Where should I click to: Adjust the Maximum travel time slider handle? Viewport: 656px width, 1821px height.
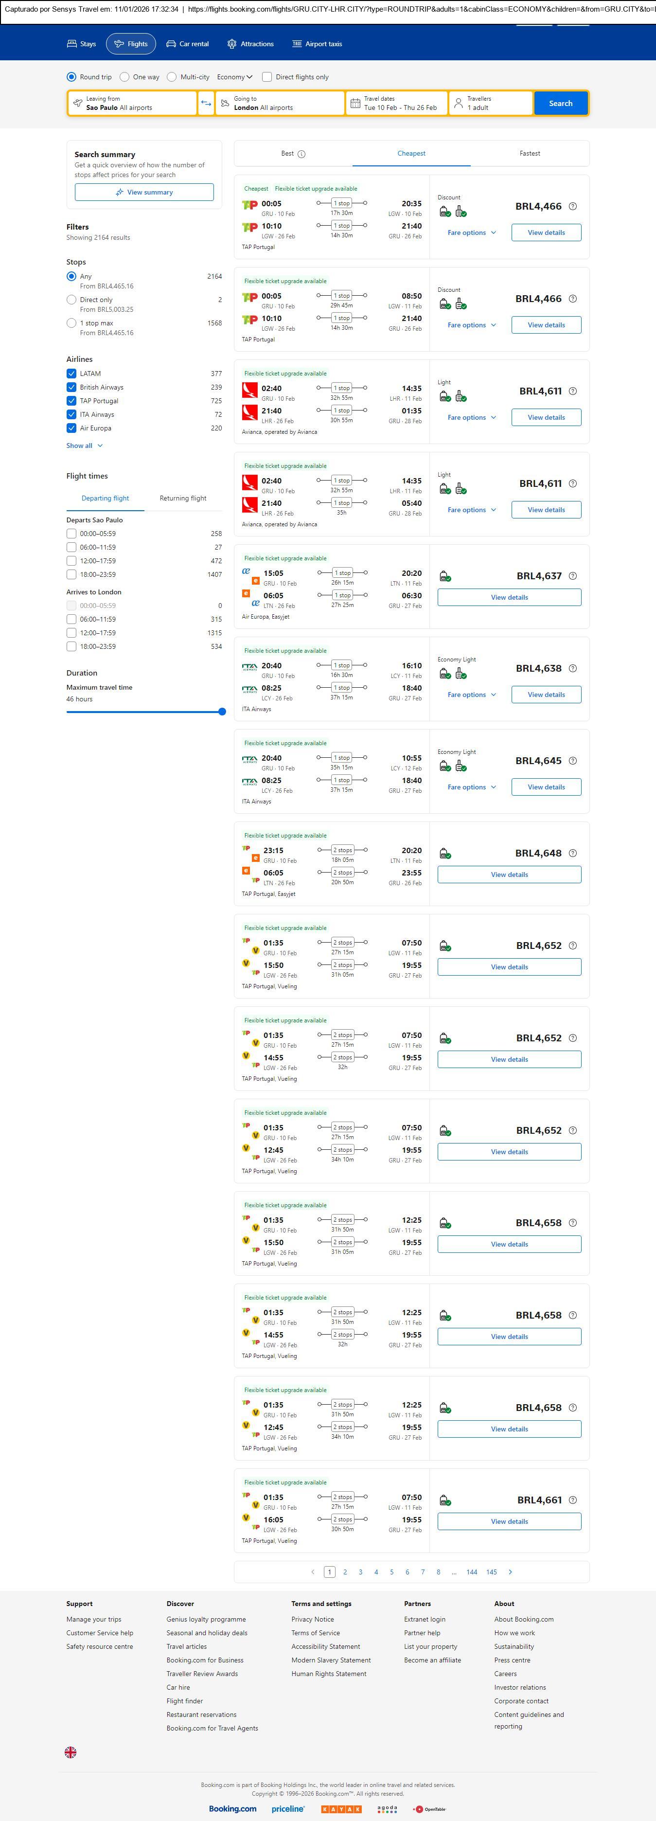click(222, 712)
